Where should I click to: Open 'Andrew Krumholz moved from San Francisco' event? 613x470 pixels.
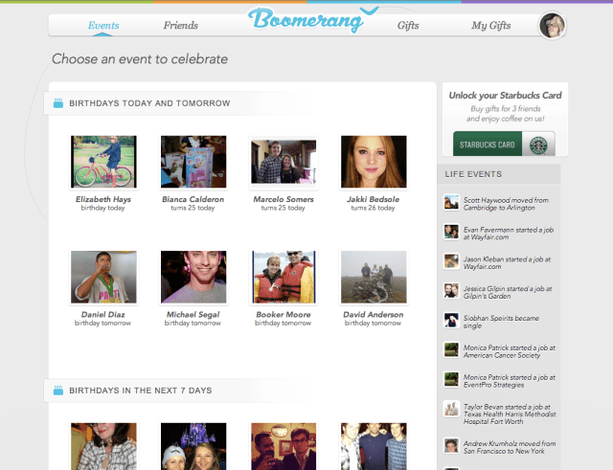[x=509, y=447]
